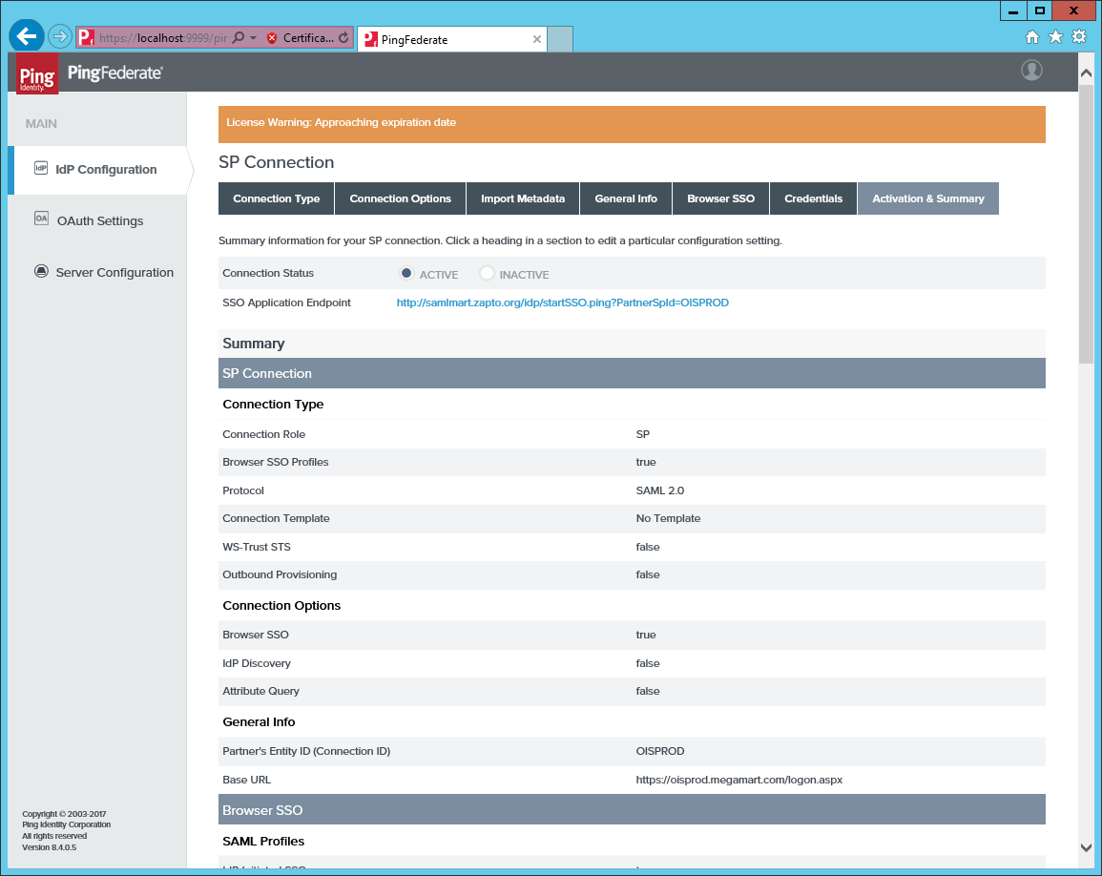
Task: Click the Browser SSO summary header
Action: 632,810
